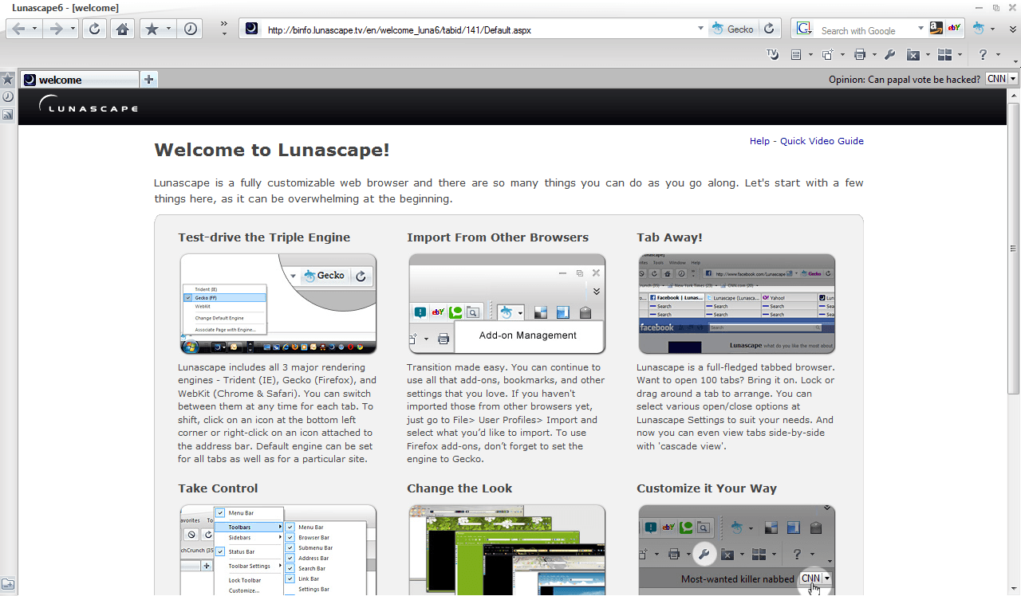The height and width of the screenshot is (596, 1021).
Task: Open the Help link
Action: click(x=759, y=141)
